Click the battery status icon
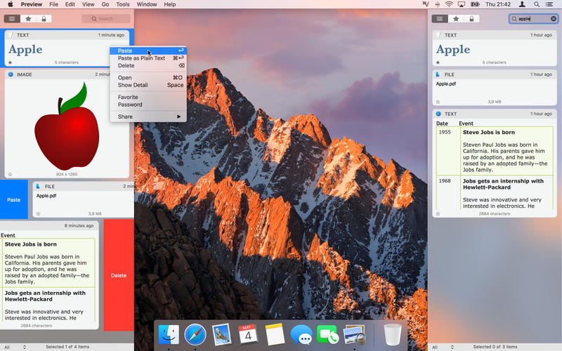The image size is (562, 351). tap(475, 4)
